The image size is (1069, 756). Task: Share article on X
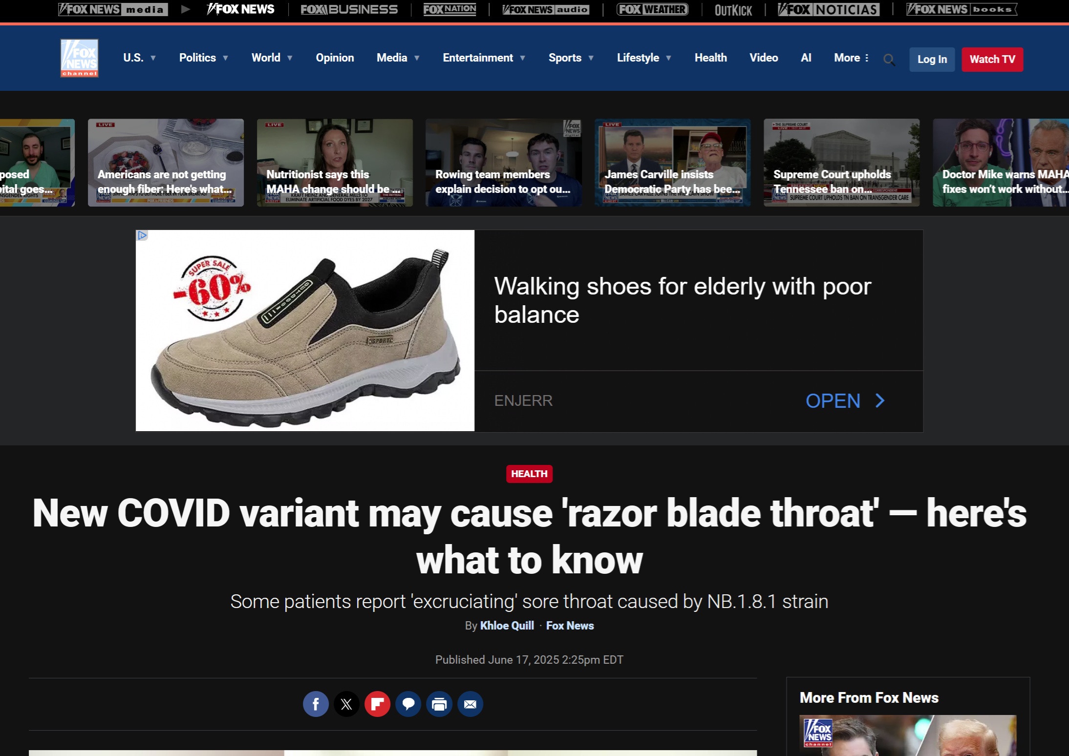[346, 704]
